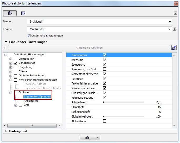
Task: Click the tree scrollbar left arrow
Action: pyautogui.click(x=5, y=125)
